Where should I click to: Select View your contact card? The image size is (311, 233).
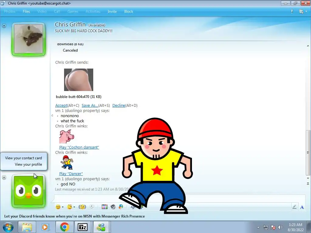click(23, 158)
